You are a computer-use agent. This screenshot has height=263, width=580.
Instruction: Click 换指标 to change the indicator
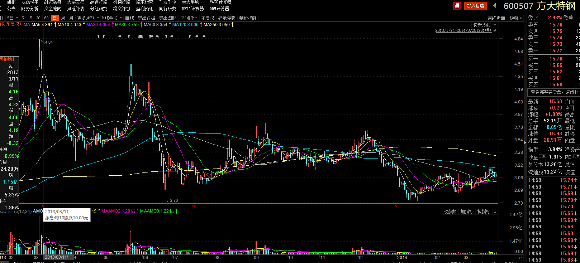pyautogui.click(x=484, y=212)
